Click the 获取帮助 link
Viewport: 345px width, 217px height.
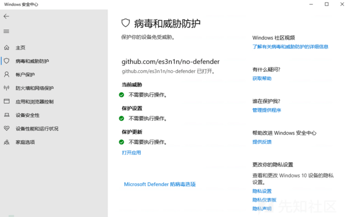262,78
